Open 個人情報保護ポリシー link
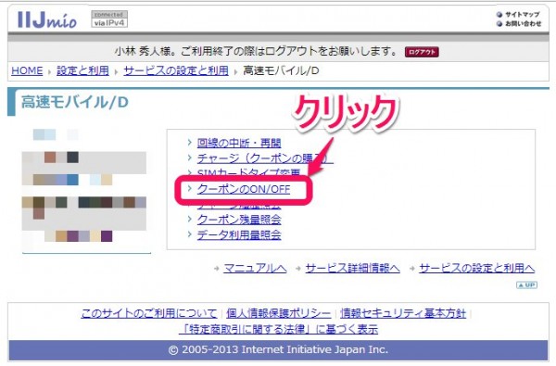556x366 pixels. 278,313
